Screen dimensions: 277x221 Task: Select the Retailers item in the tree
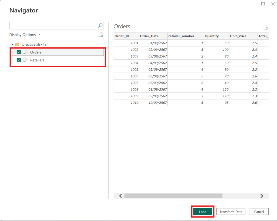click(x=37, y=60)
